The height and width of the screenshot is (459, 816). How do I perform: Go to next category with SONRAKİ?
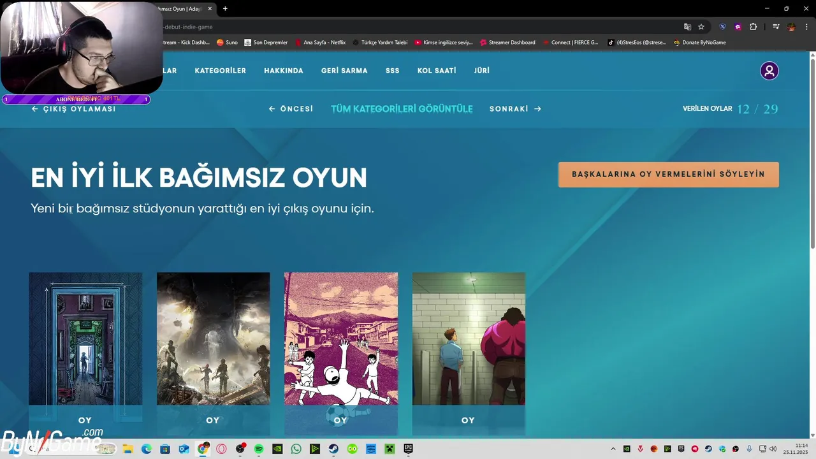pos(515,109)
